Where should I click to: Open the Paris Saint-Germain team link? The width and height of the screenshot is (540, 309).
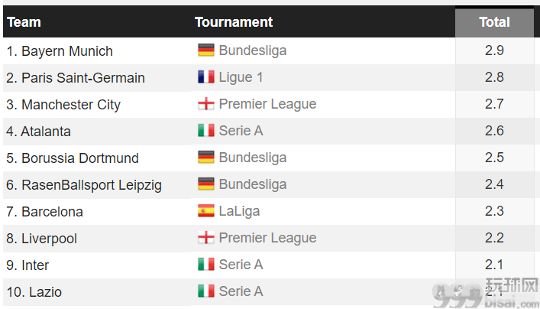[83, 77]
